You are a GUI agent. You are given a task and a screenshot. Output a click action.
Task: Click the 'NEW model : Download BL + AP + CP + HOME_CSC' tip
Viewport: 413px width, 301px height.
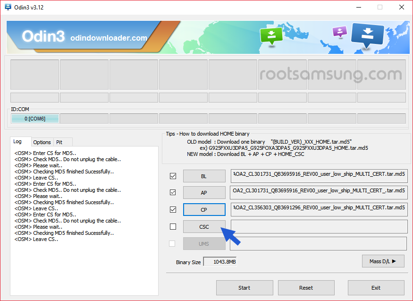tap(245, 154)
